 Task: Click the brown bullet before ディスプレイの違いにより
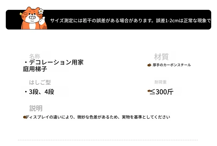click(x=25, y=117)
